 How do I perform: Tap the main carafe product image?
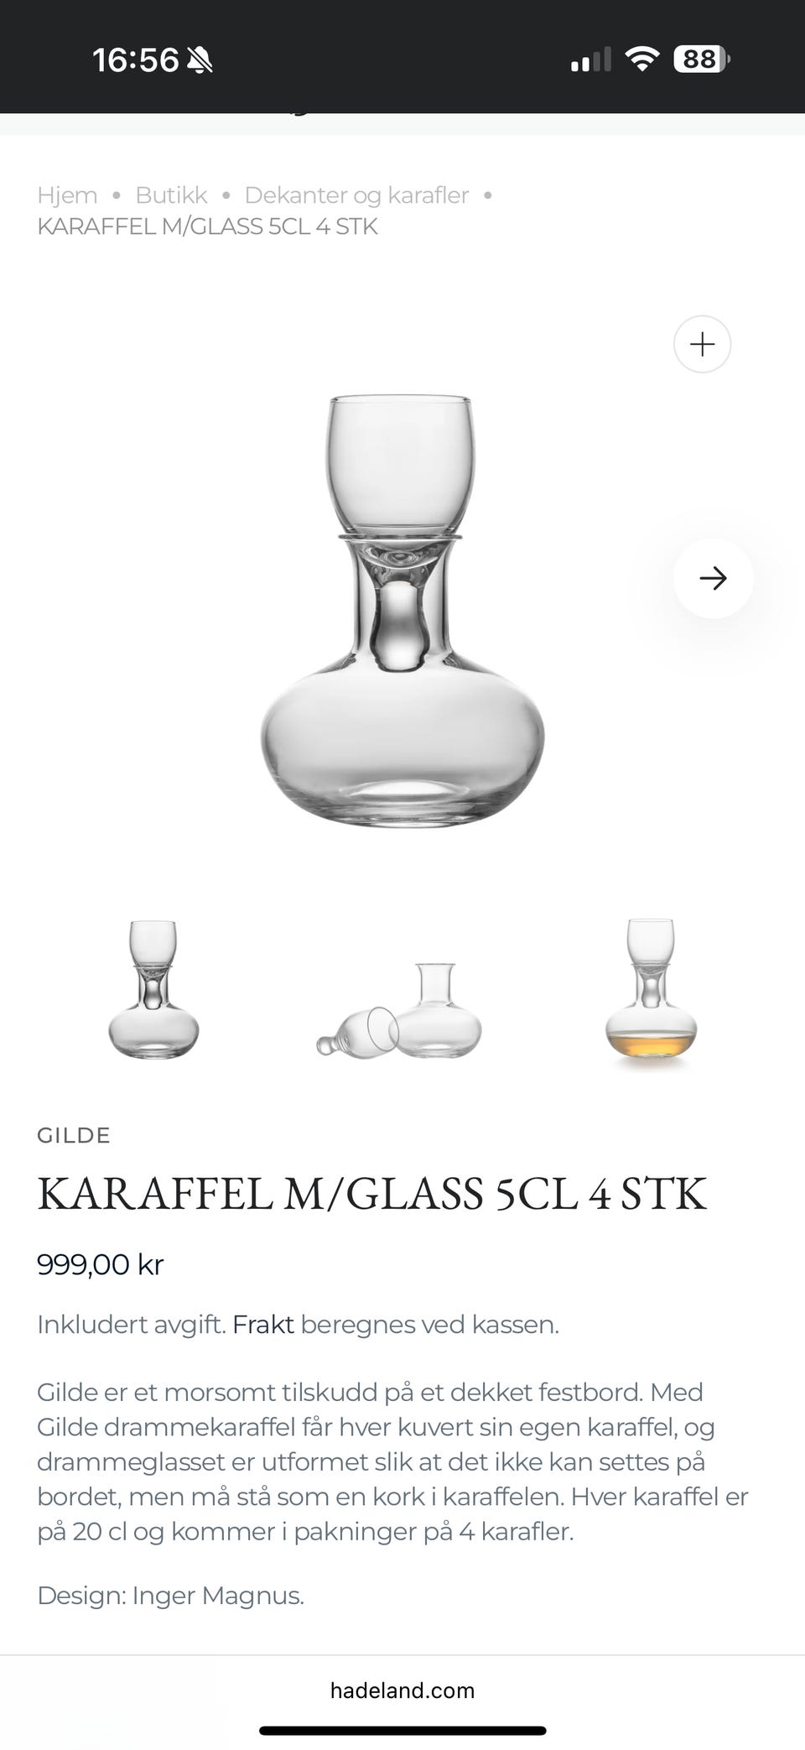pos(402,611)
